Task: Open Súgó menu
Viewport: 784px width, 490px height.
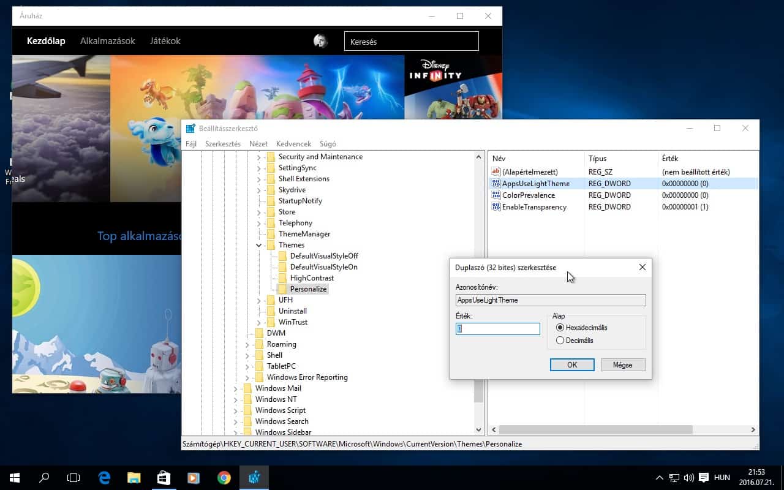Action: pyautogui.click(x=328, y=144)
